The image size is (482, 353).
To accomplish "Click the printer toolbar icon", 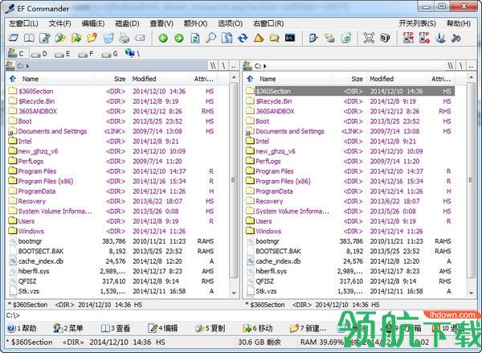I will tap(125, 38).
